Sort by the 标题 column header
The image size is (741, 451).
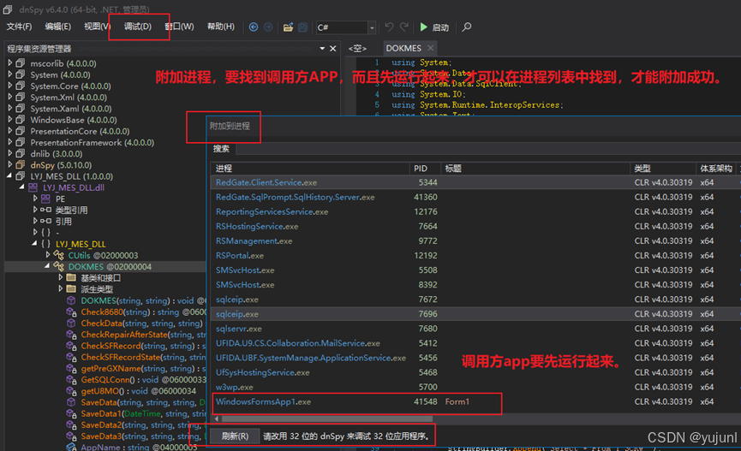[x=535, y=169]
